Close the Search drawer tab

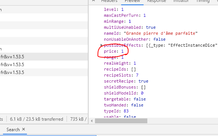[x=24, y=129]
